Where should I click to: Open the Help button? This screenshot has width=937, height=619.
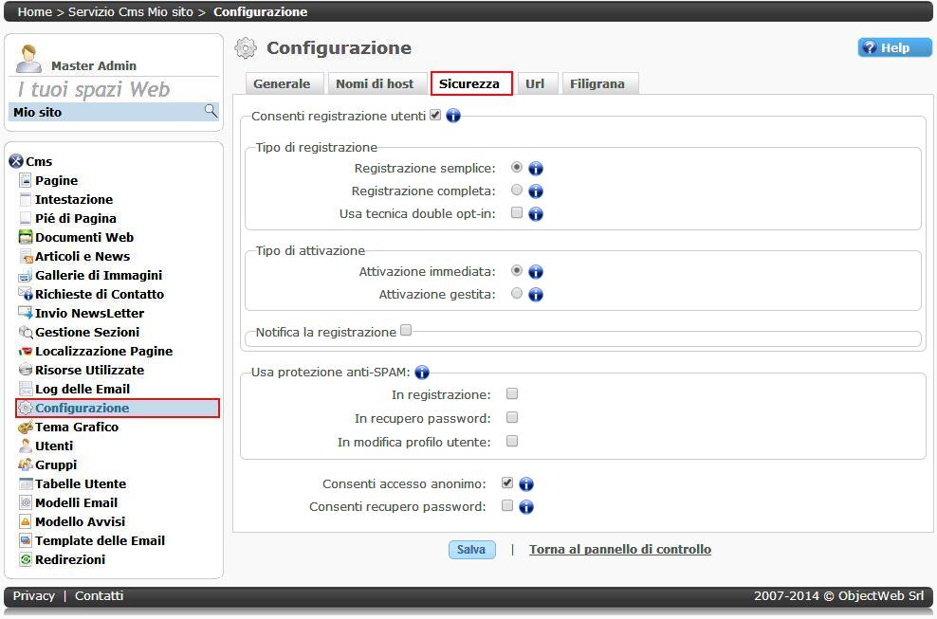tap(894, 48)
